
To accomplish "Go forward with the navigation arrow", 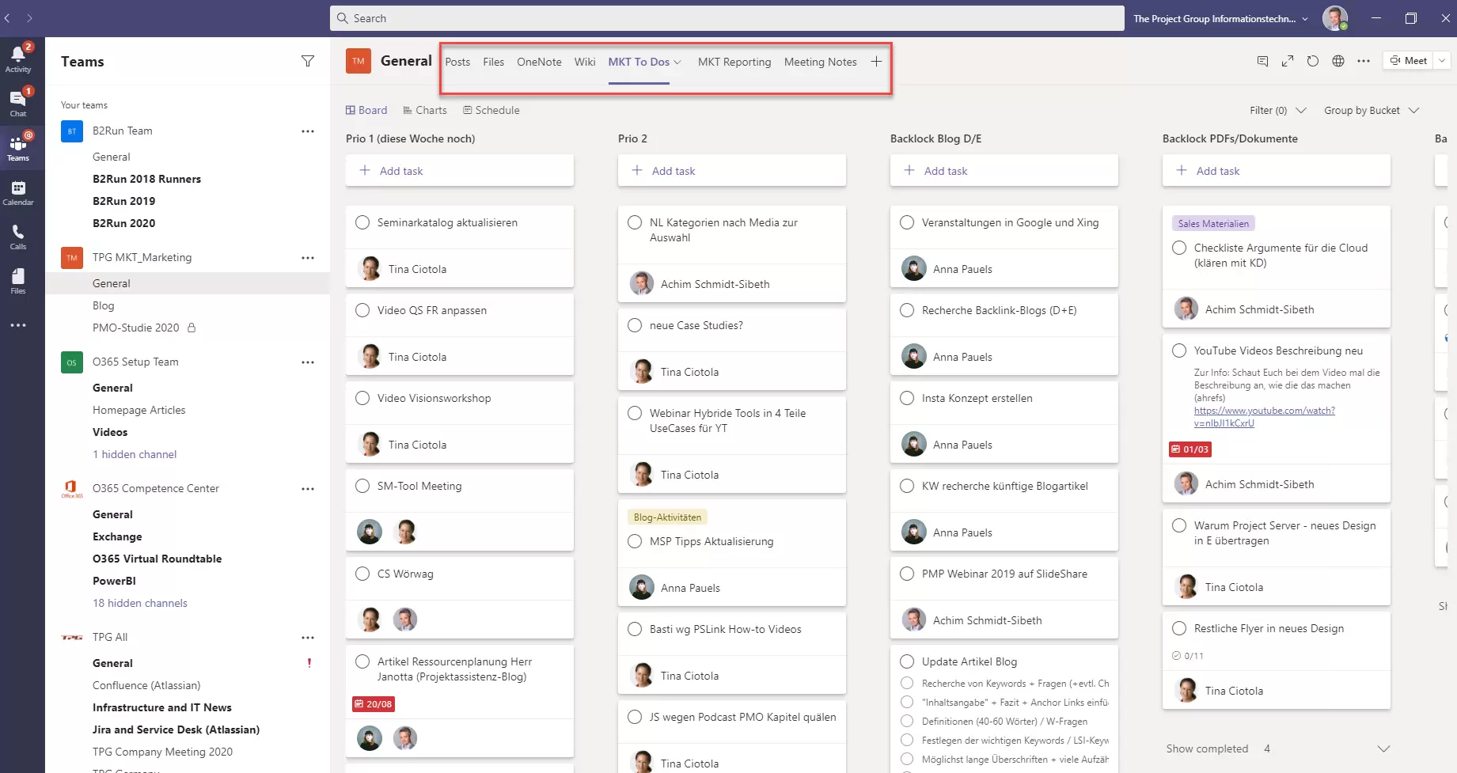I will (29, 17).
